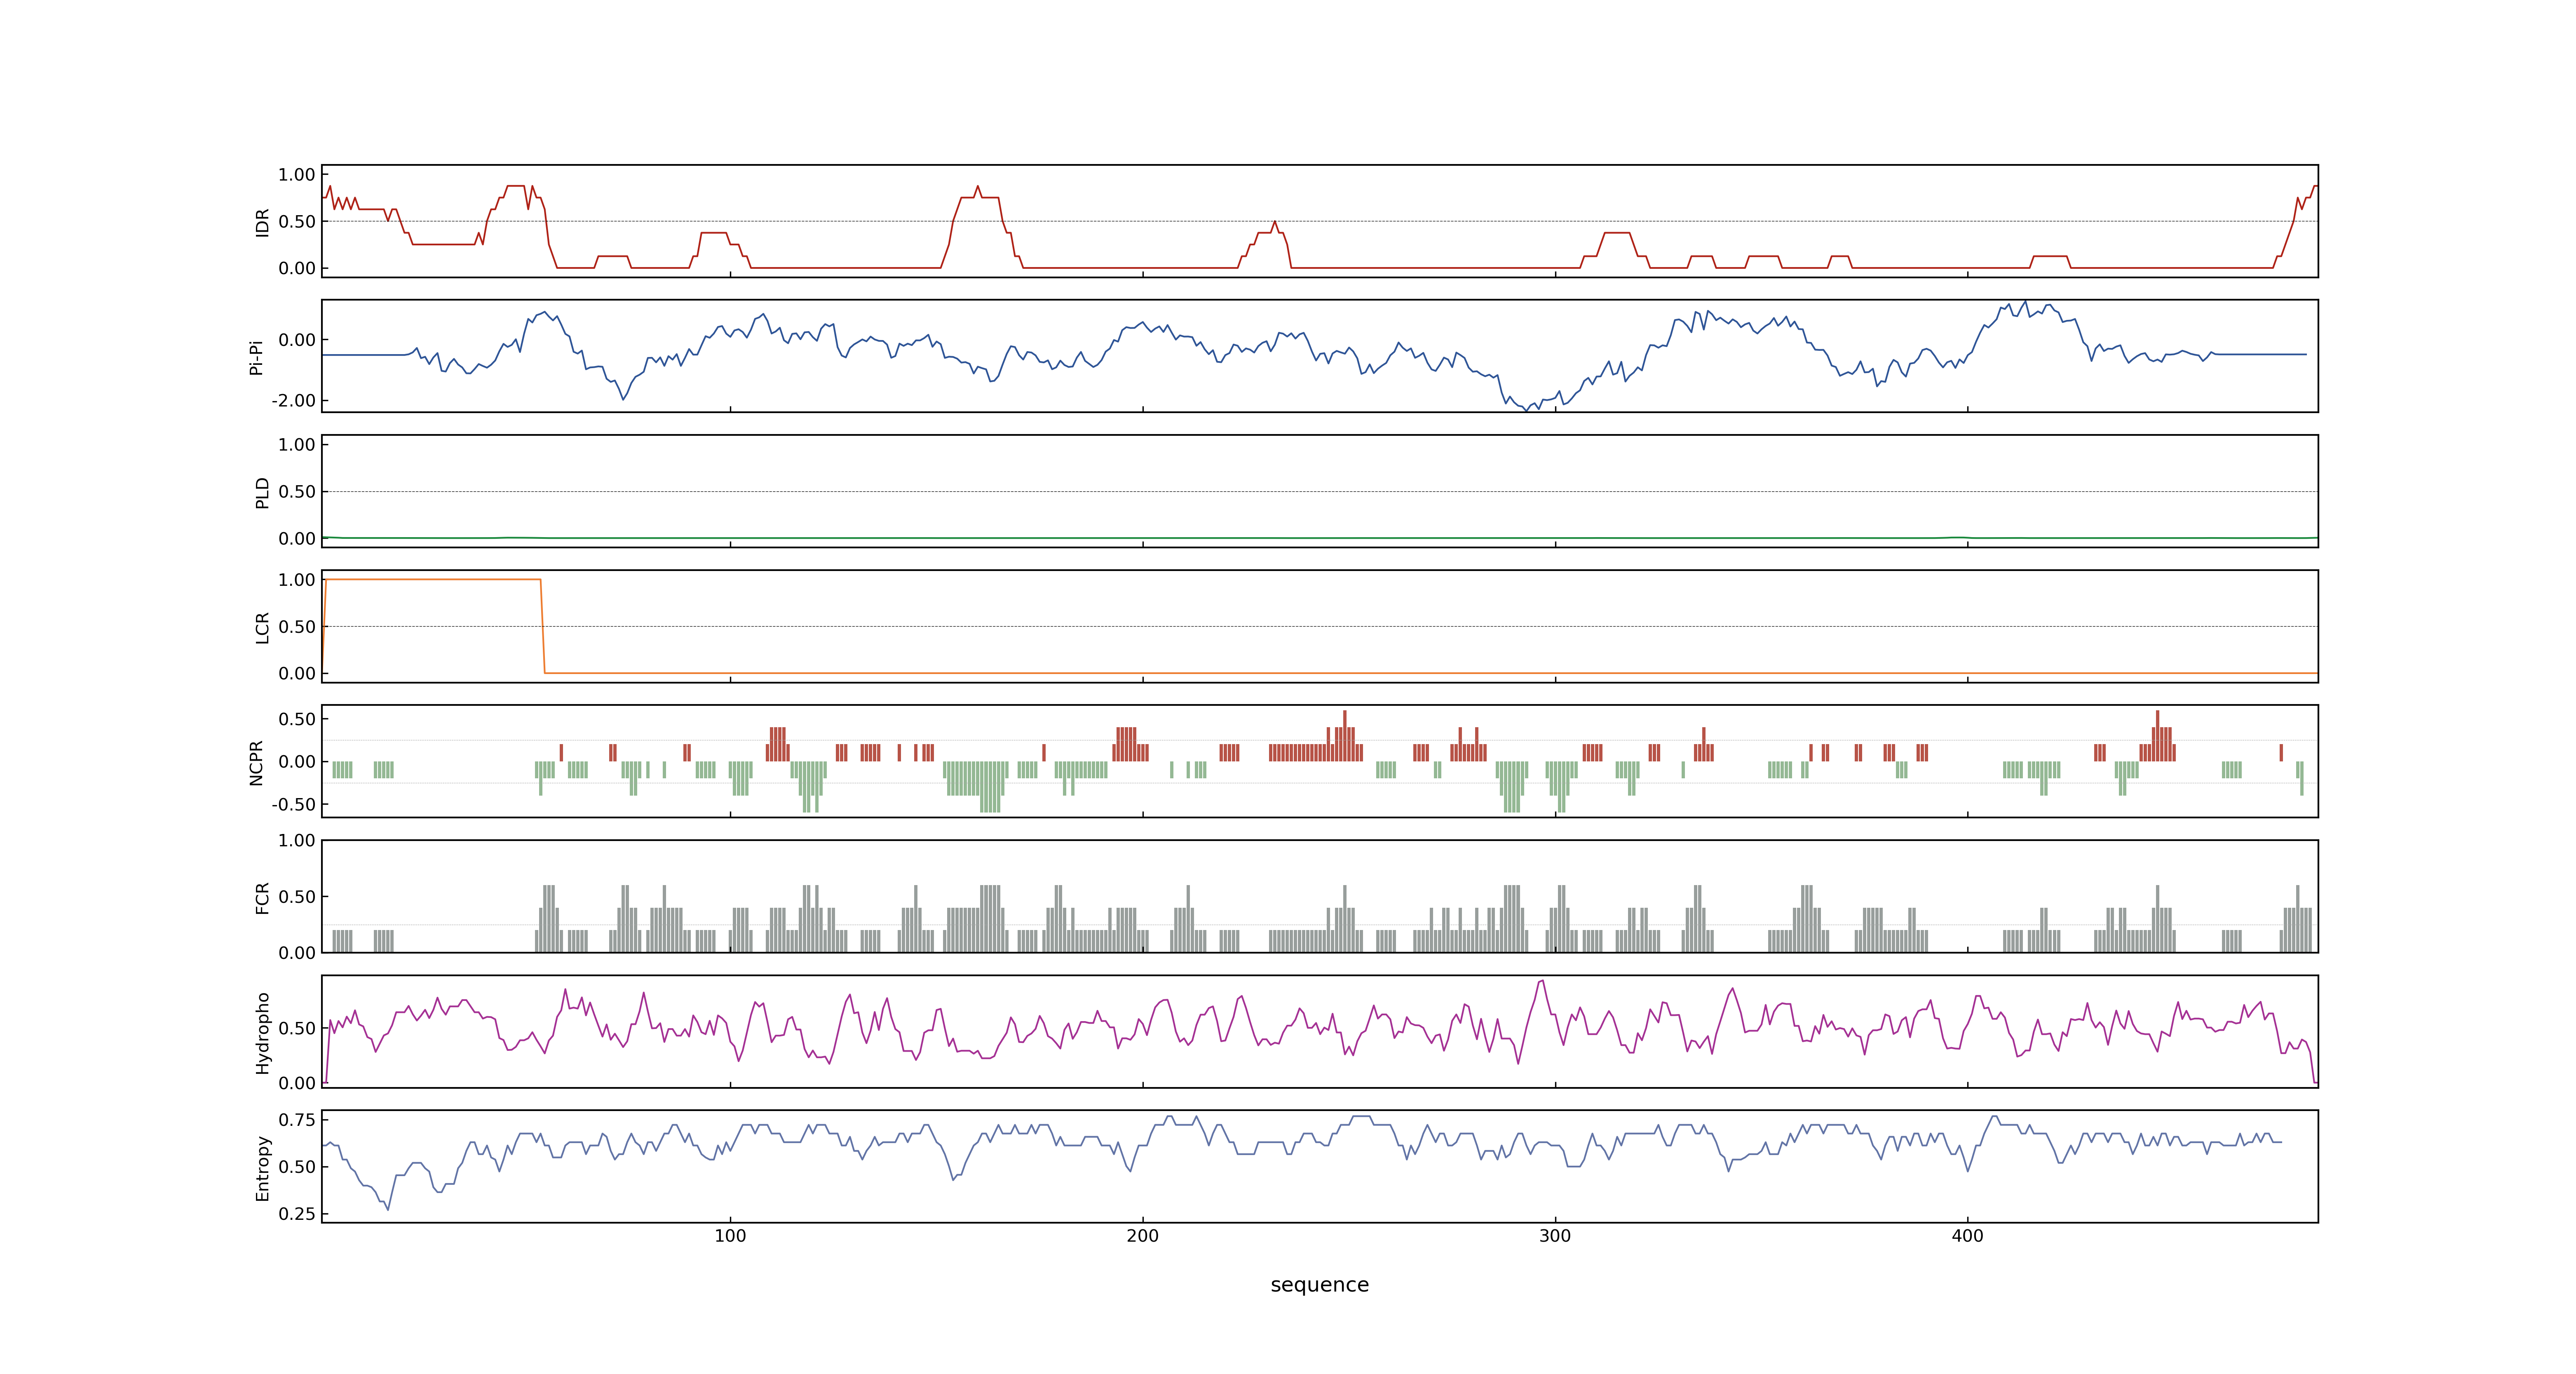The width and height of the screenshot is (2576, 1374).
Task: Click the IDR y-axis label
Action: point(262,222)
